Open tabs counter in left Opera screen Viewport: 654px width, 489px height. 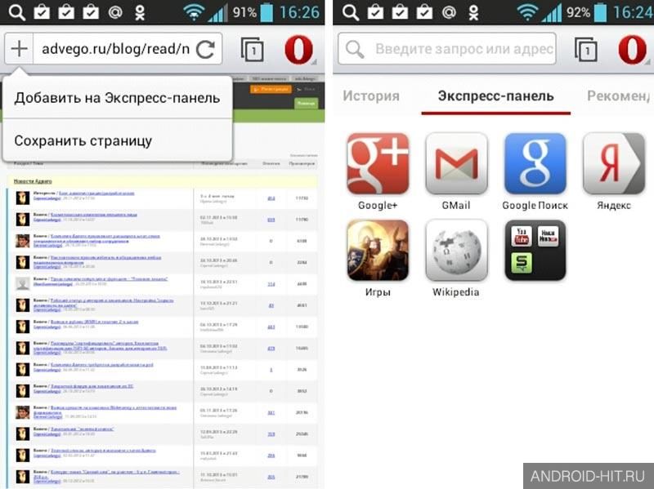point(253,50)
